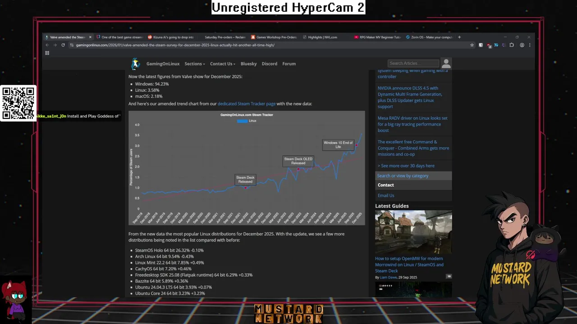
Task: Click the Steam Deck Released chart annotation
Action: pyautogui.click(x=245, y=180)
